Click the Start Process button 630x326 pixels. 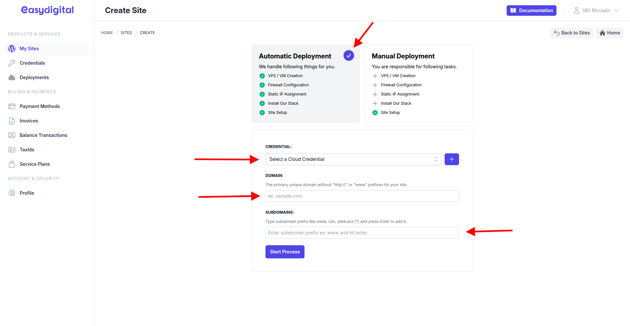click(x=284, y=251)
